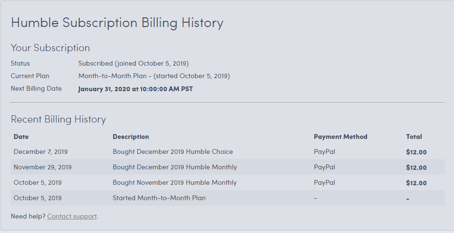Click Bought December 2019 Humble Choice description
The height and width of the screenshot is (233, 454).
[x=173, y=152]
